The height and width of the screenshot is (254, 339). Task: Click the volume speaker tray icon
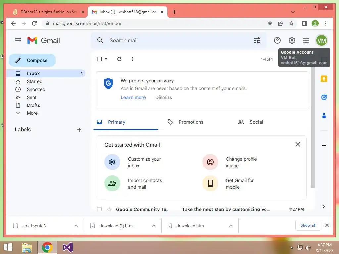(x=308, y=248)
